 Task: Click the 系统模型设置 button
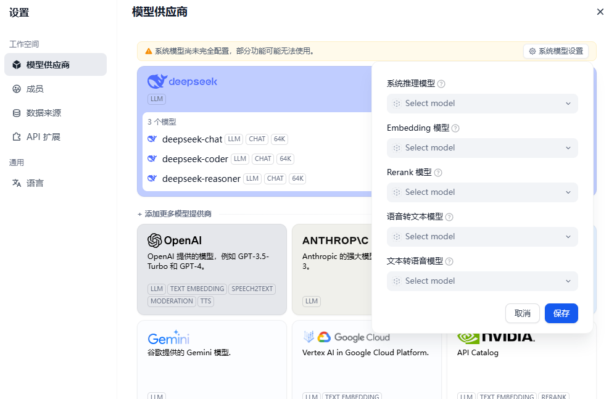pyautogui.click(x=555, y=51)
